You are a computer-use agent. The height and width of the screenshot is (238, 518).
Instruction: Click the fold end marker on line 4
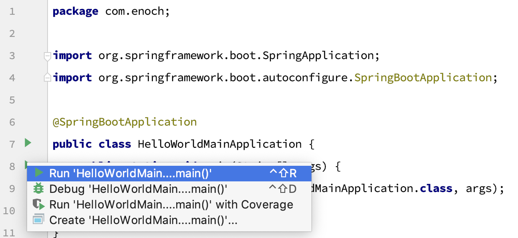tap(48, 77)
